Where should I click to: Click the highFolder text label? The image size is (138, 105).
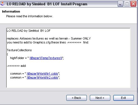pos(17,58)
